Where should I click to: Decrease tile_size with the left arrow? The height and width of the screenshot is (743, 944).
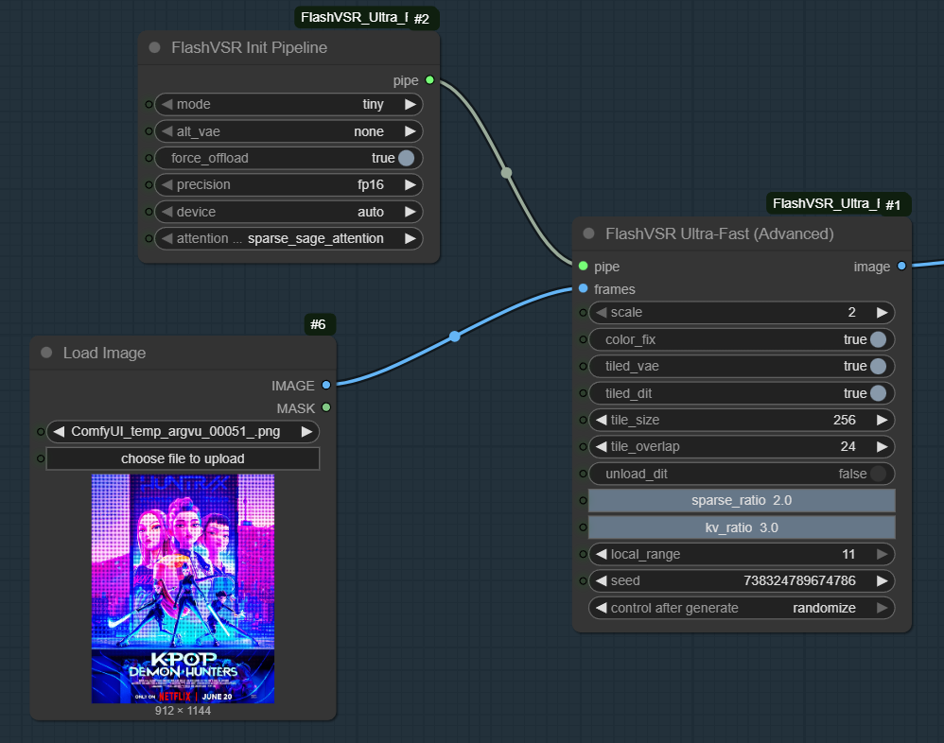point(601,420)
